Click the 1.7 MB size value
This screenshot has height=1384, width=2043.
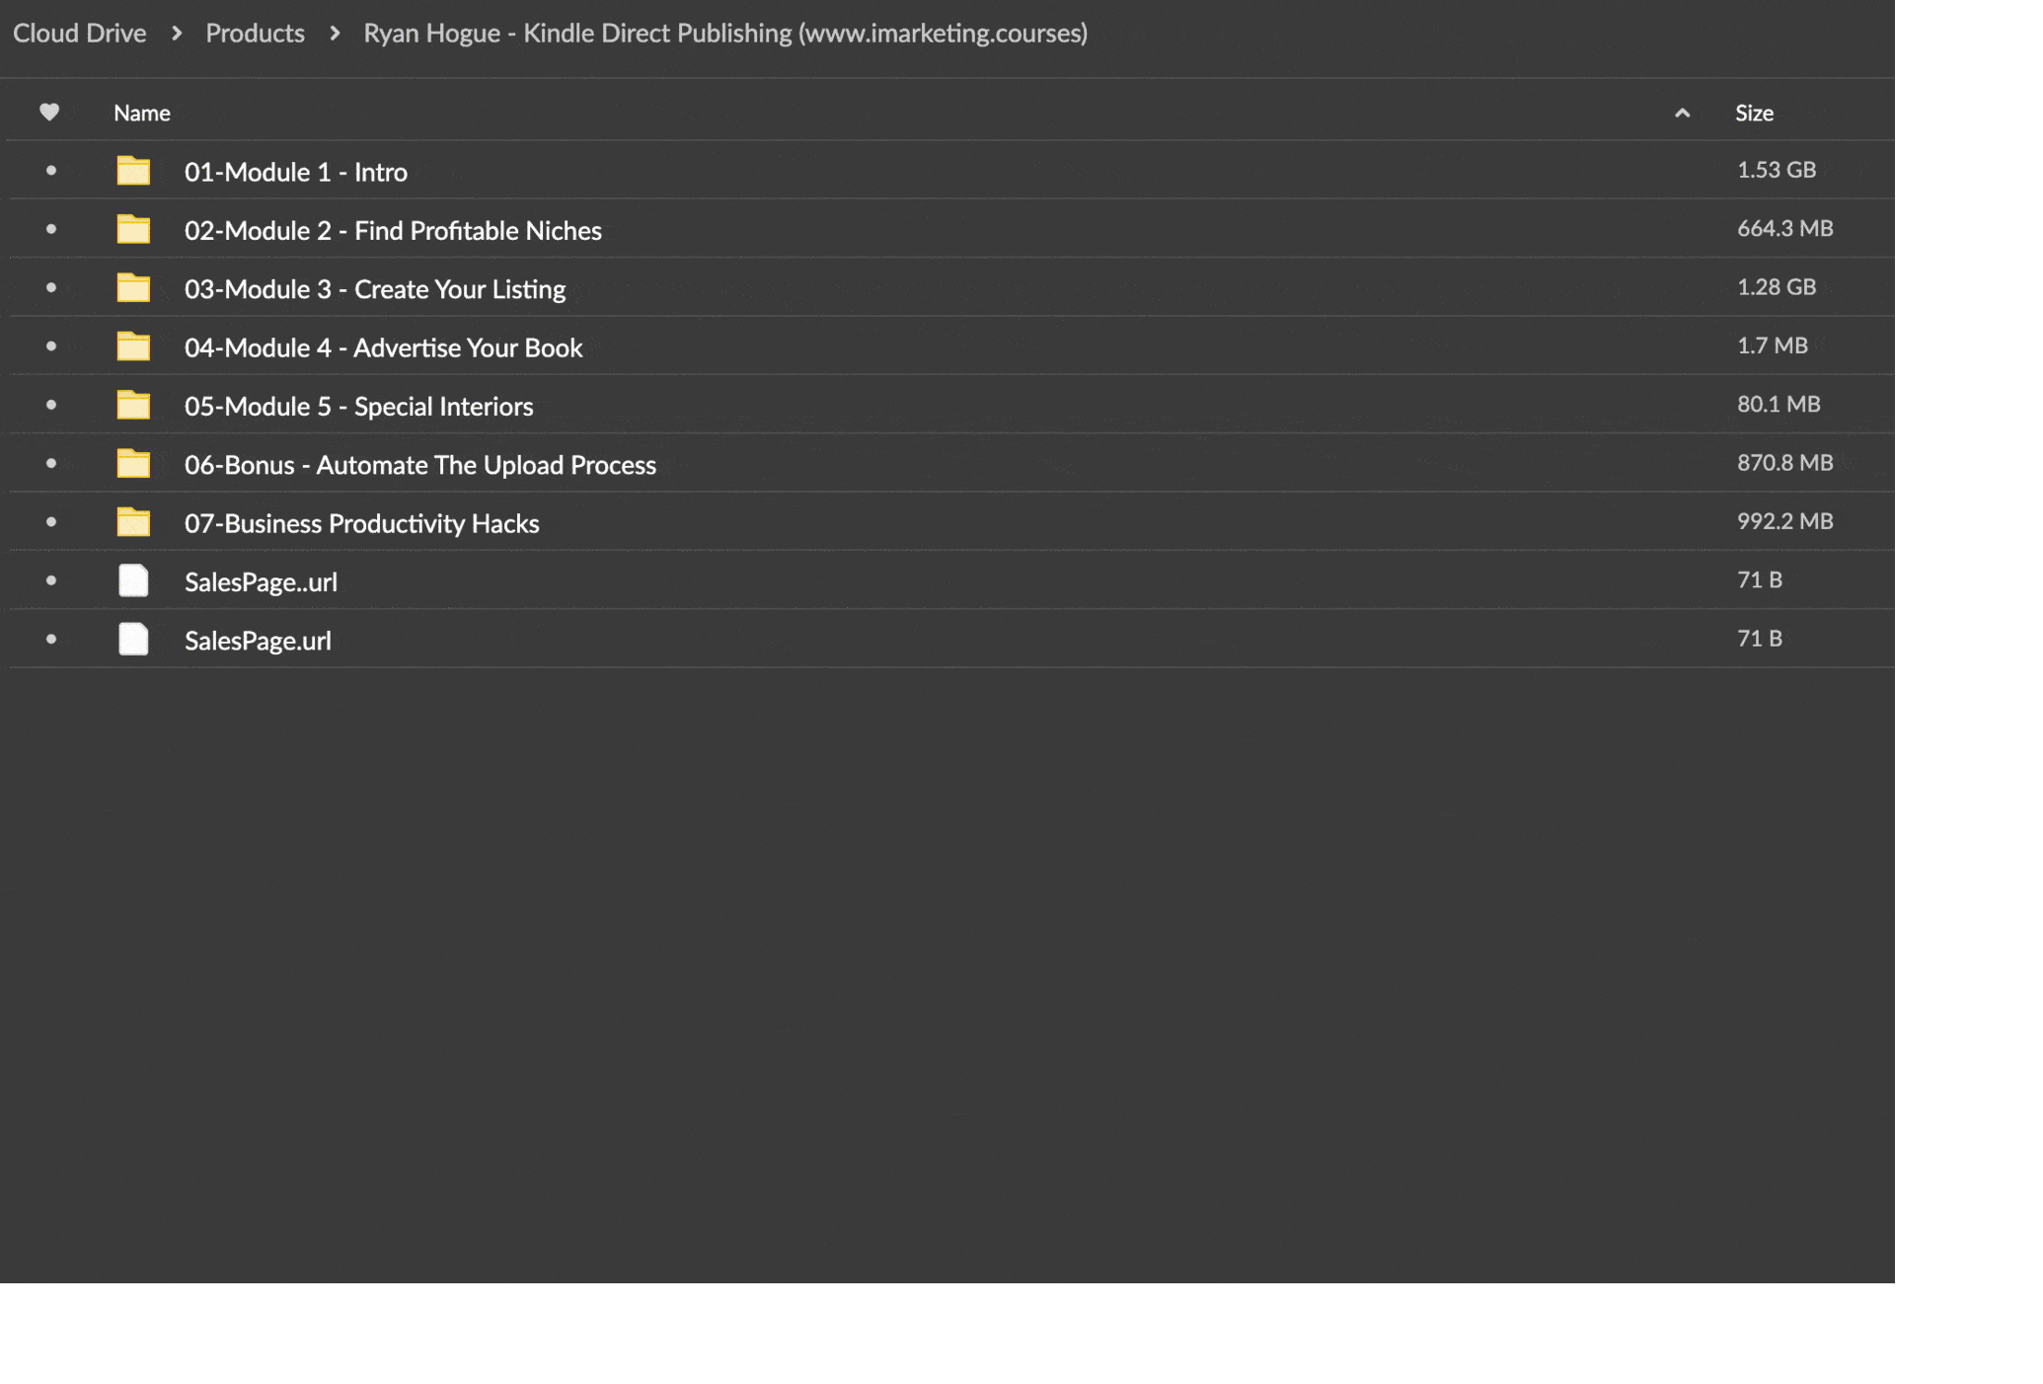(x=1773, y=346)
